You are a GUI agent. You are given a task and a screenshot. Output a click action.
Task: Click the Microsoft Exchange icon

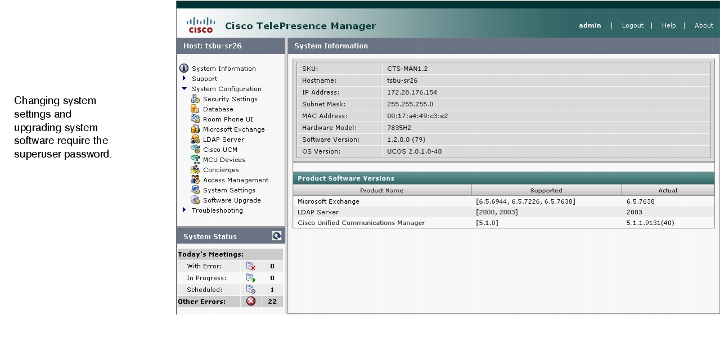click(x=195, y=129)
